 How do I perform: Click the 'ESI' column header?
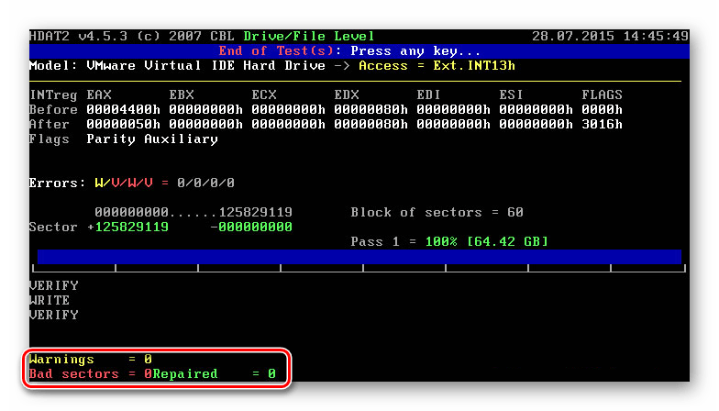pos(512,95)
